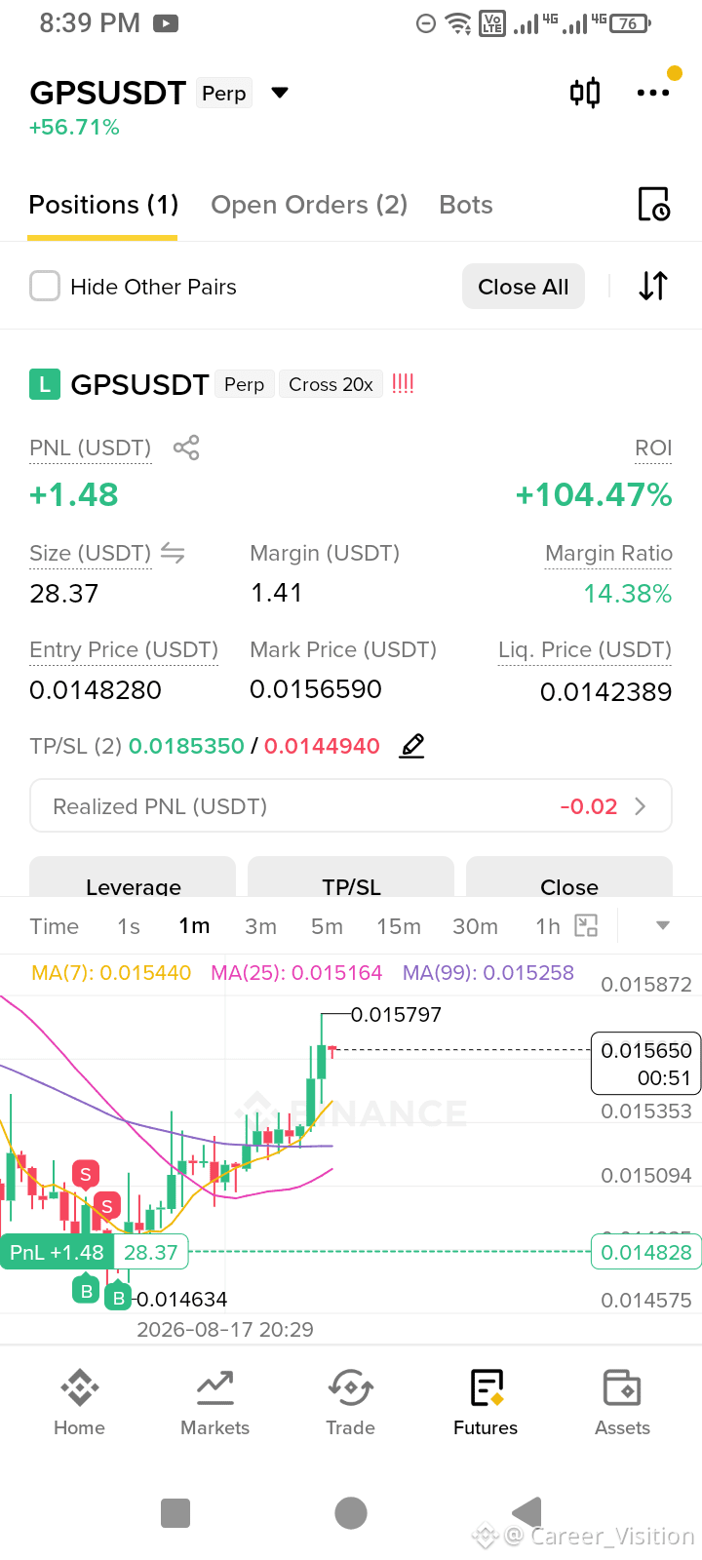Tap the green L long position badge

click(x=45, y=385)
